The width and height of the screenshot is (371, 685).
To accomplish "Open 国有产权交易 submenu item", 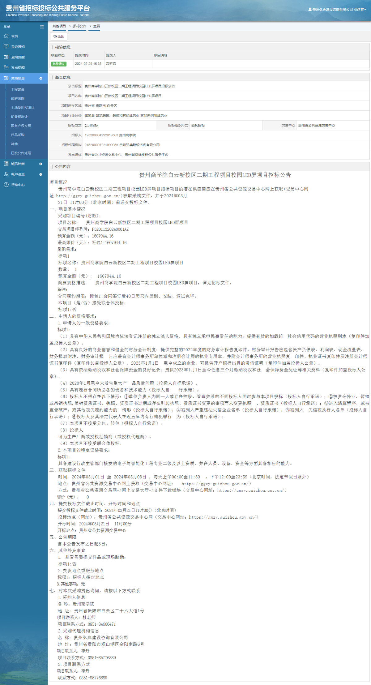I will pos(21,126).
